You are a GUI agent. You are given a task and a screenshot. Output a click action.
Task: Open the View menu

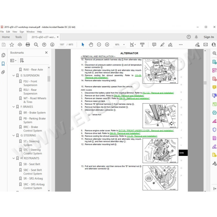coord(15,32)
